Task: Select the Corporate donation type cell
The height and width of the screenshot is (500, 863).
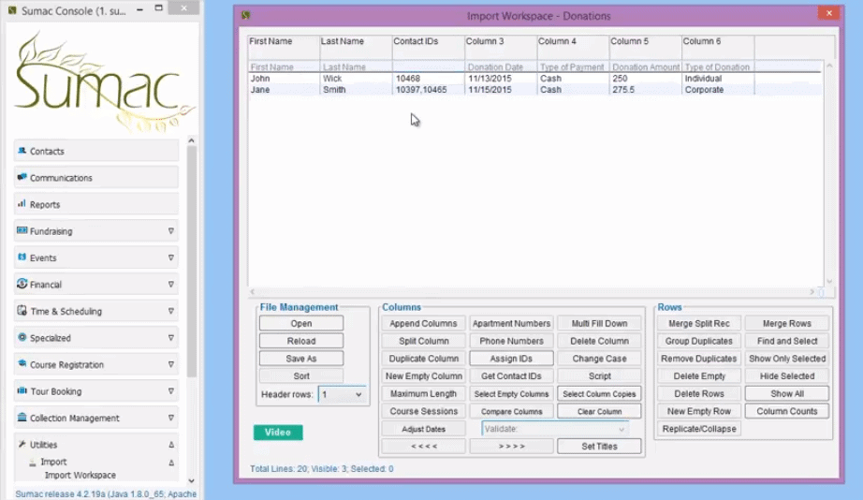Action: coord(718,90)
